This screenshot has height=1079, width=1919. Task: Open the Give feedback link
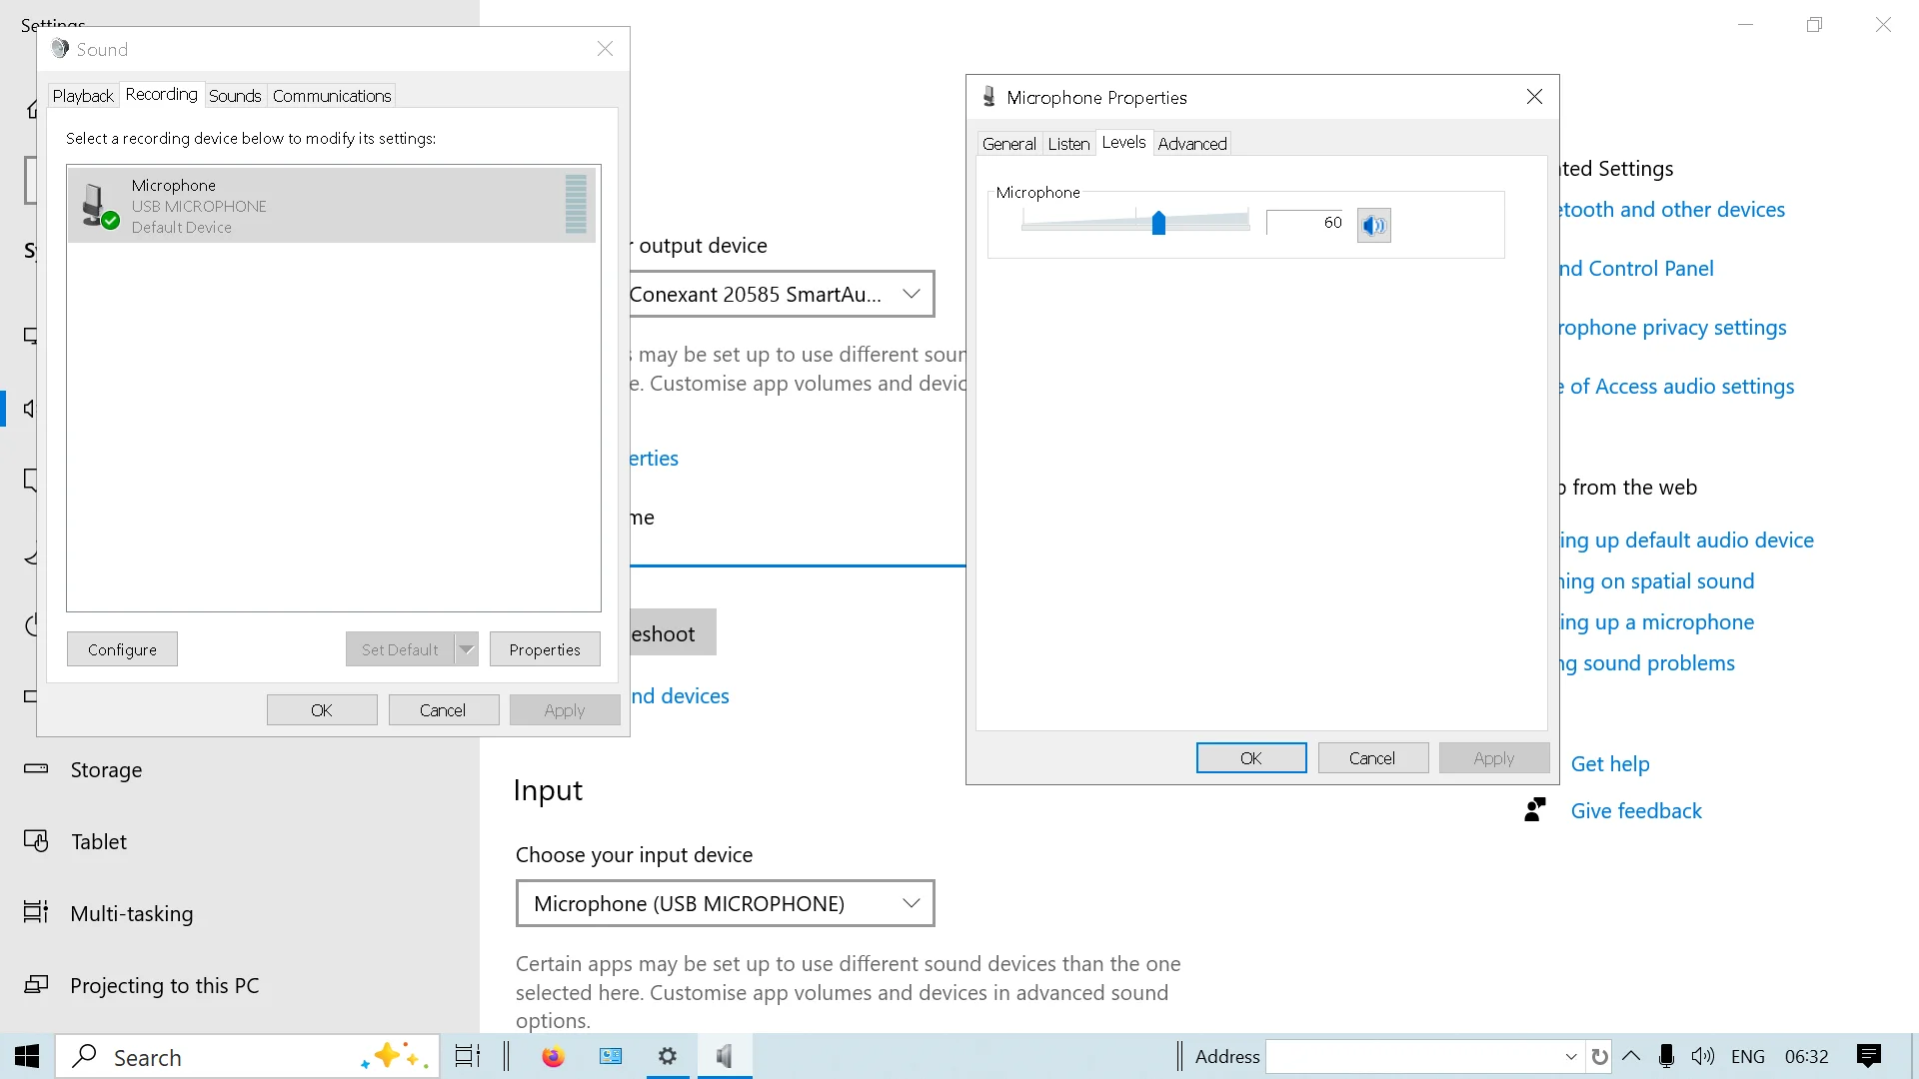1635,811
